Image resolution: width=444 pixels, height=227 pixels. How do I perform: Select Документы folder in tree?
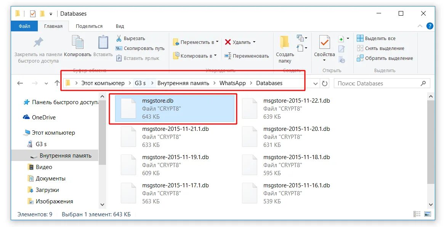(x=47, y=179)
